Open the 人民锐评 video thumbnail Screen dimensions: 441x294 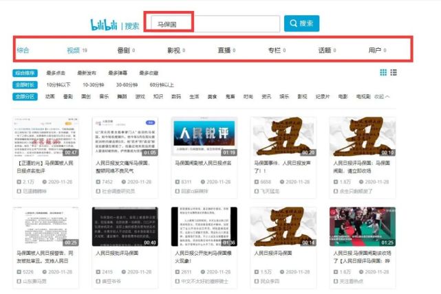click(204, 137)
